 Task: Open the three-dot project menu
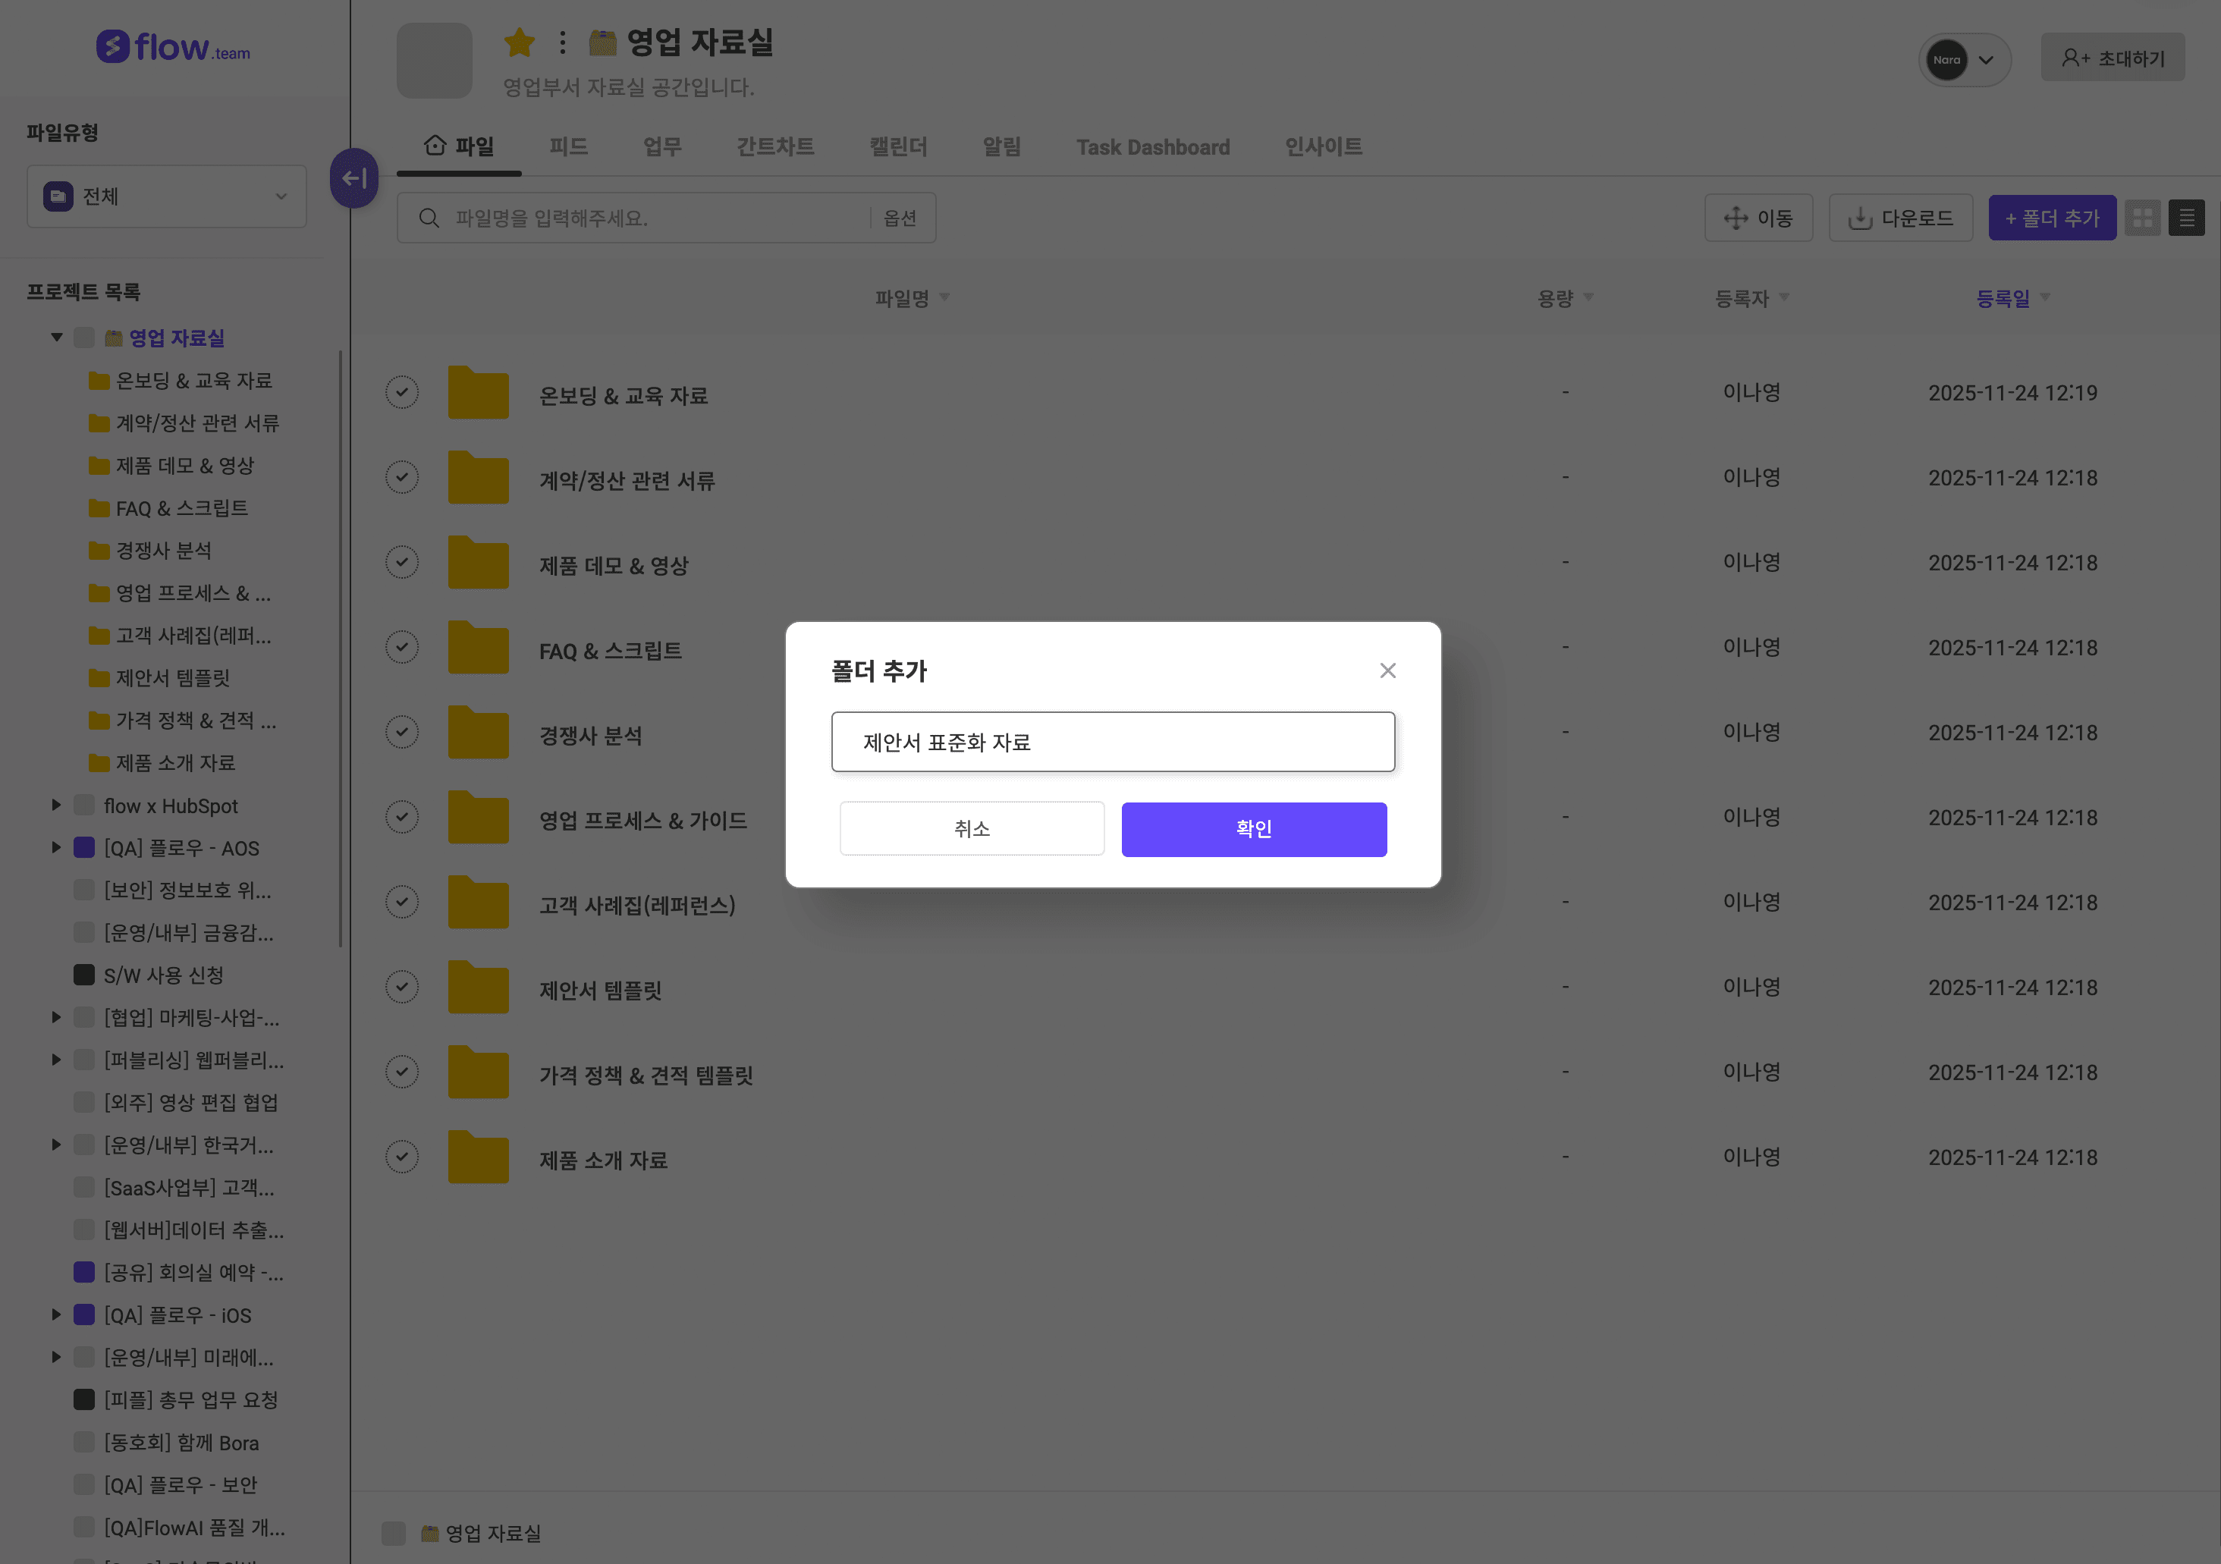tap(562, 42)
